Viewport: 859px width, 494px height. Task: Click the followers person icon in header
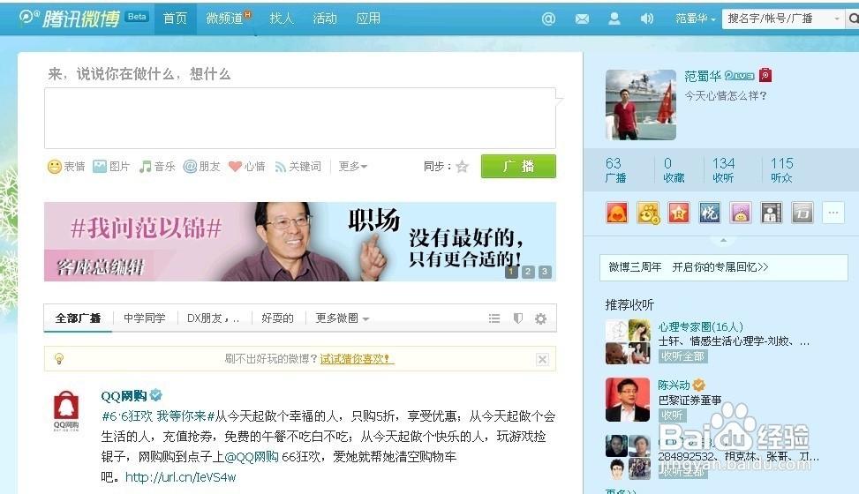[614, 19]
